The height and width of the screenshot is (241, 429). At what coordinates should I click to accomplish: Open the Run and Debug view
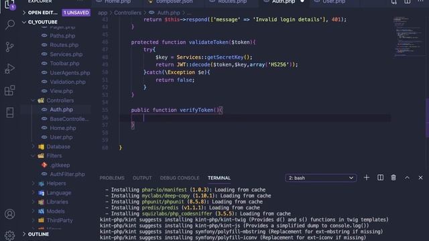pyautogui.click(x=10, y=68)
